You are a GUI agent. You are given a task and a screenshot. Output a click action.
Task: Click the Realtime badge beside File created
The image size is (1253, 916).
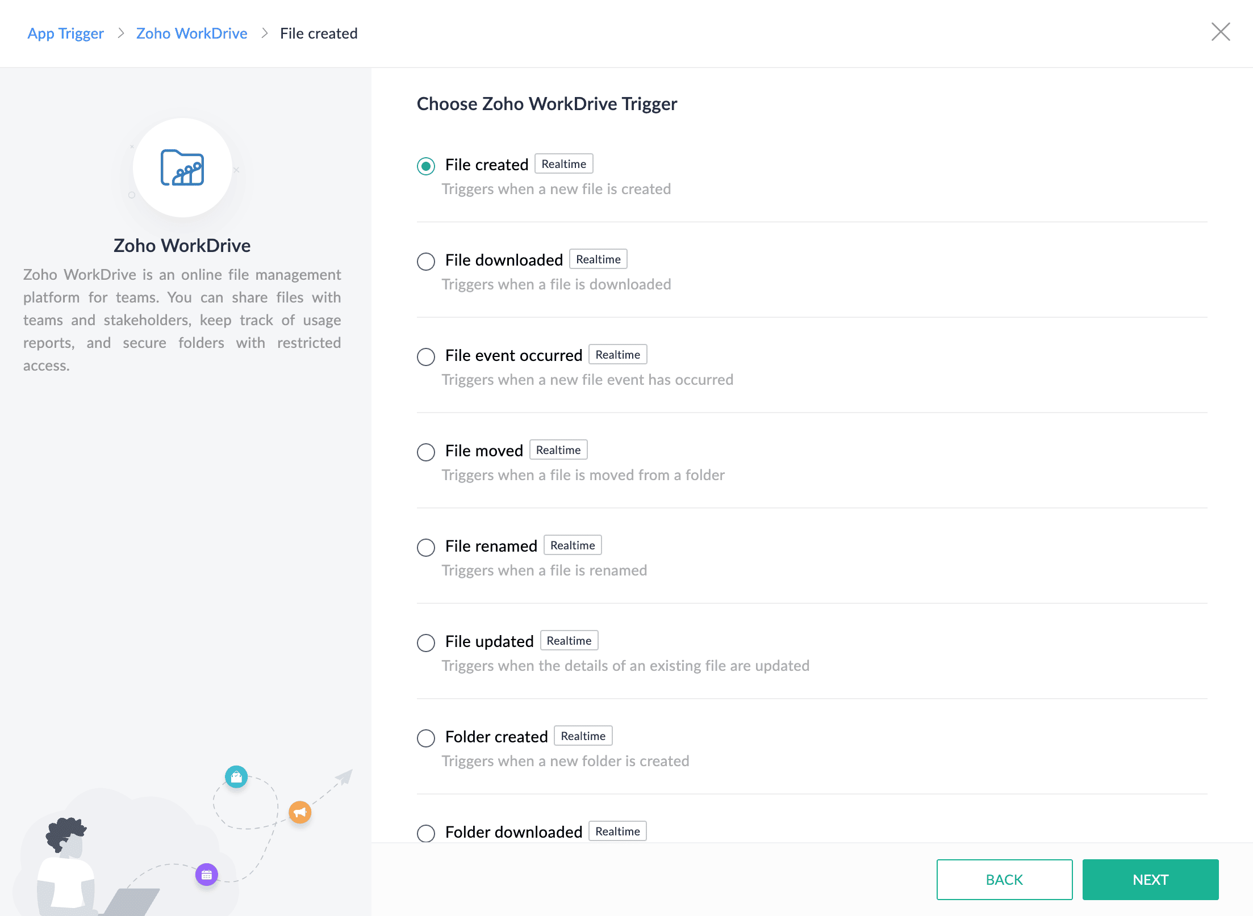pos(564,164)
